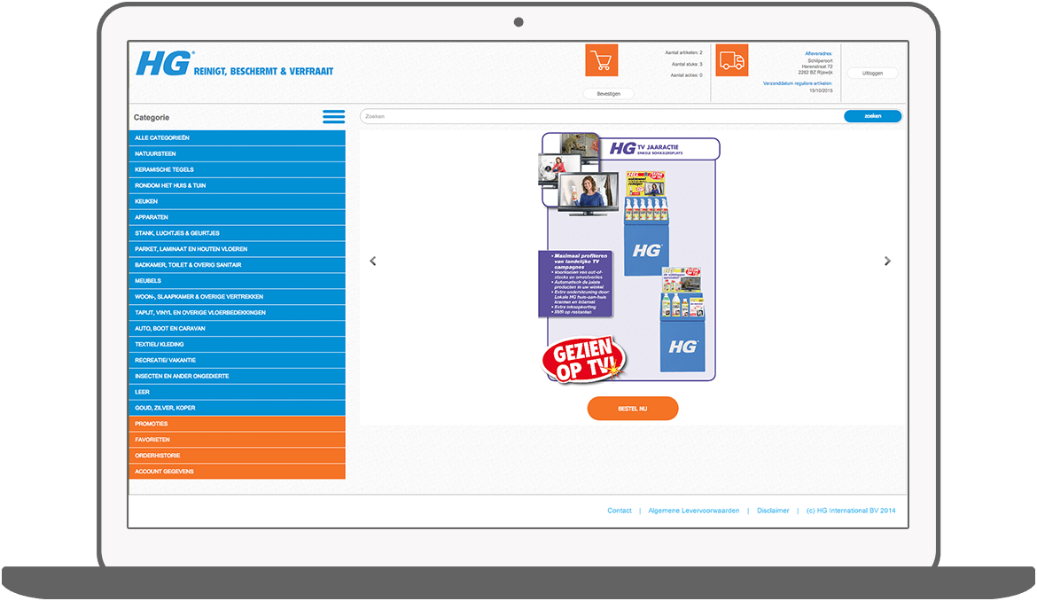This screenshot has width=1037, height=601.
Task: Select STANK, LUCHTJES & GEURTJES category
Action: pos(237,233)
